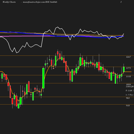
Task: Click the 'Weekly Charts' title text
Action: (9, 2)
